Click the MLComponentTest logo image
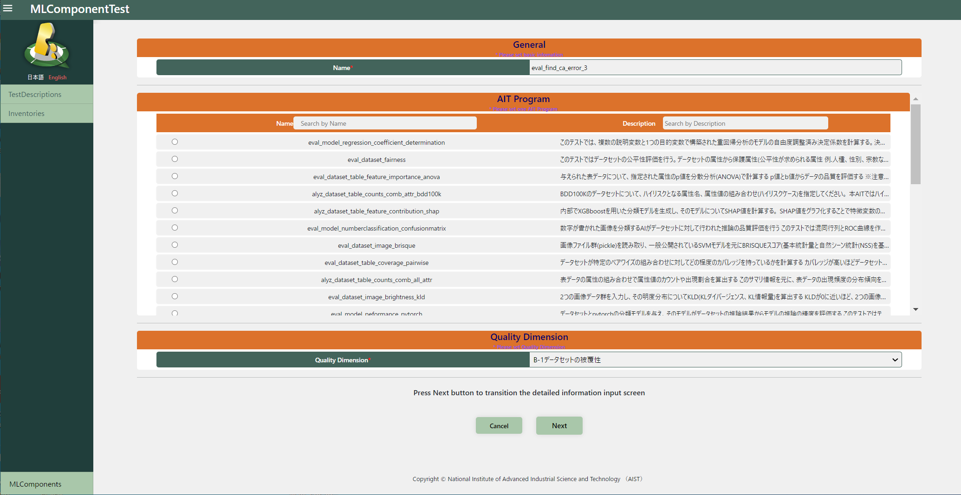The image size is (961, 495). (46, 46)
